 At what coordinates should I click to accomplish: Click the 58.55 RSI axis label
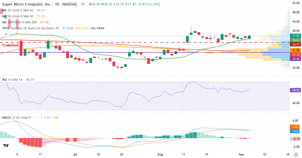(295, 90)
